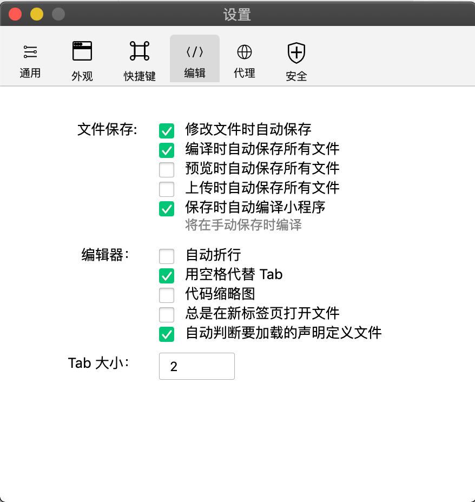Click the 编辑器 section label

point(105,255)
